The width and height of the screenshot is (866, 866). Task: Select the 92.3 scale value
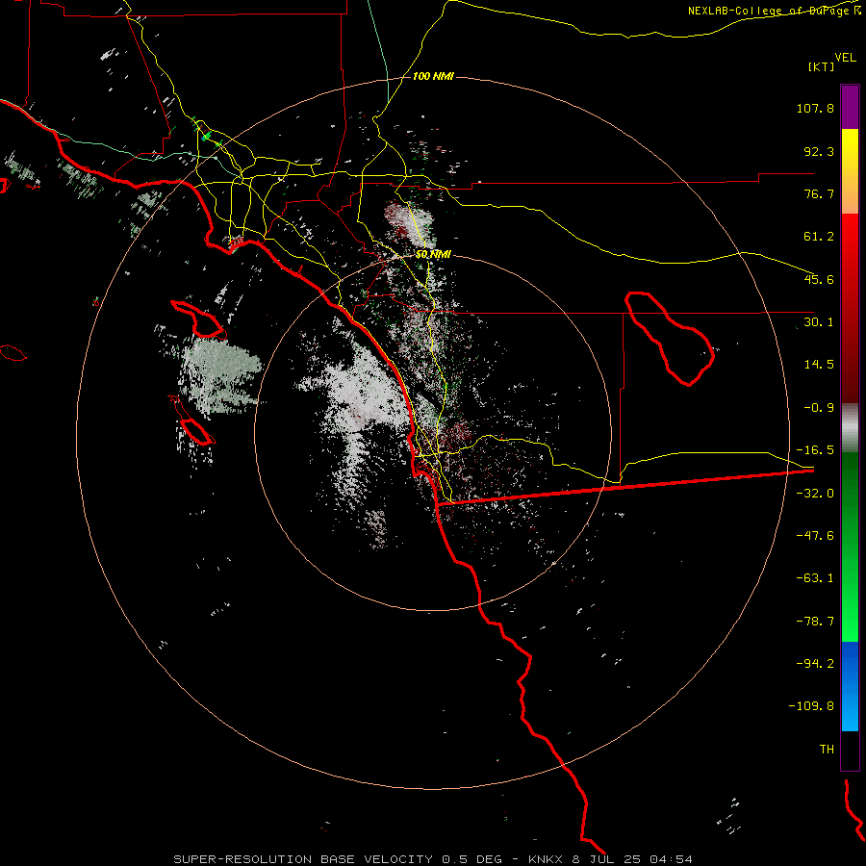click(x=819, y=151)
